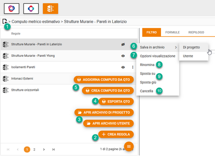Screen dimensions: 215x156
Task: Click rule icon beside Strutture Murarie - Pareti Ytong
Action: coord(6,56)
